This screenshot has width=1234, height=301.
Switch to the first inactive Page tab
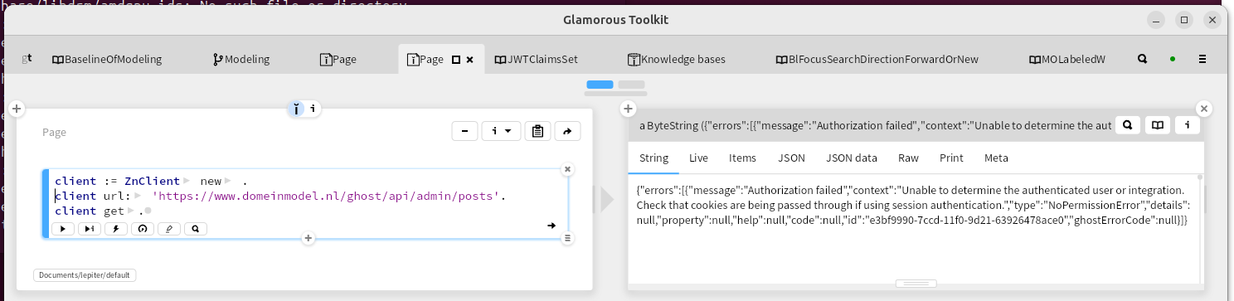tap(338, 60)
